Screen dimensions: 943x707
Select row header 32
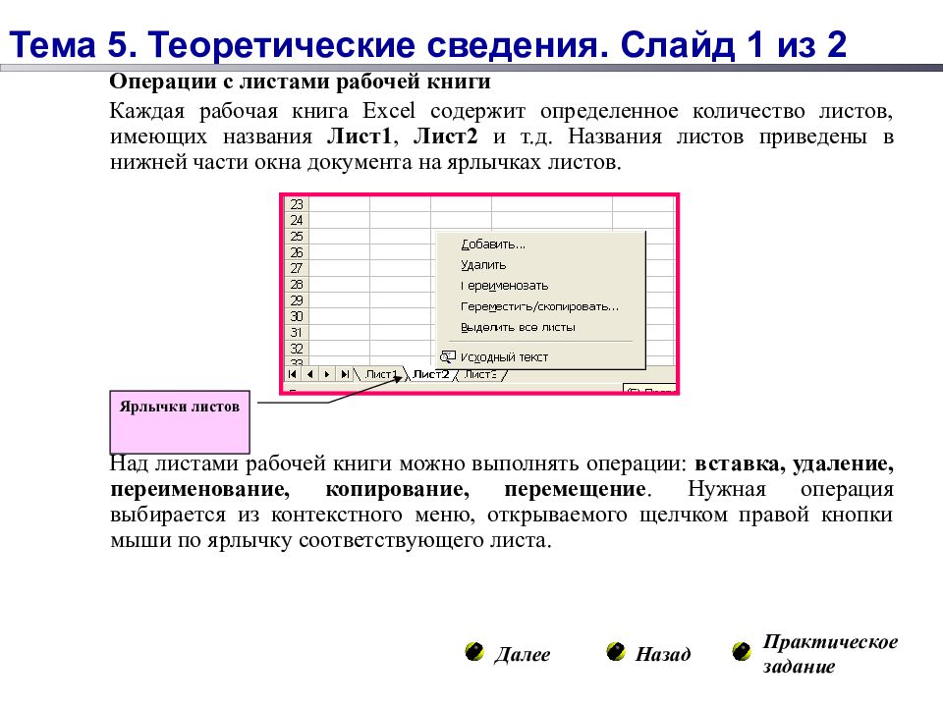click(297, 349)
